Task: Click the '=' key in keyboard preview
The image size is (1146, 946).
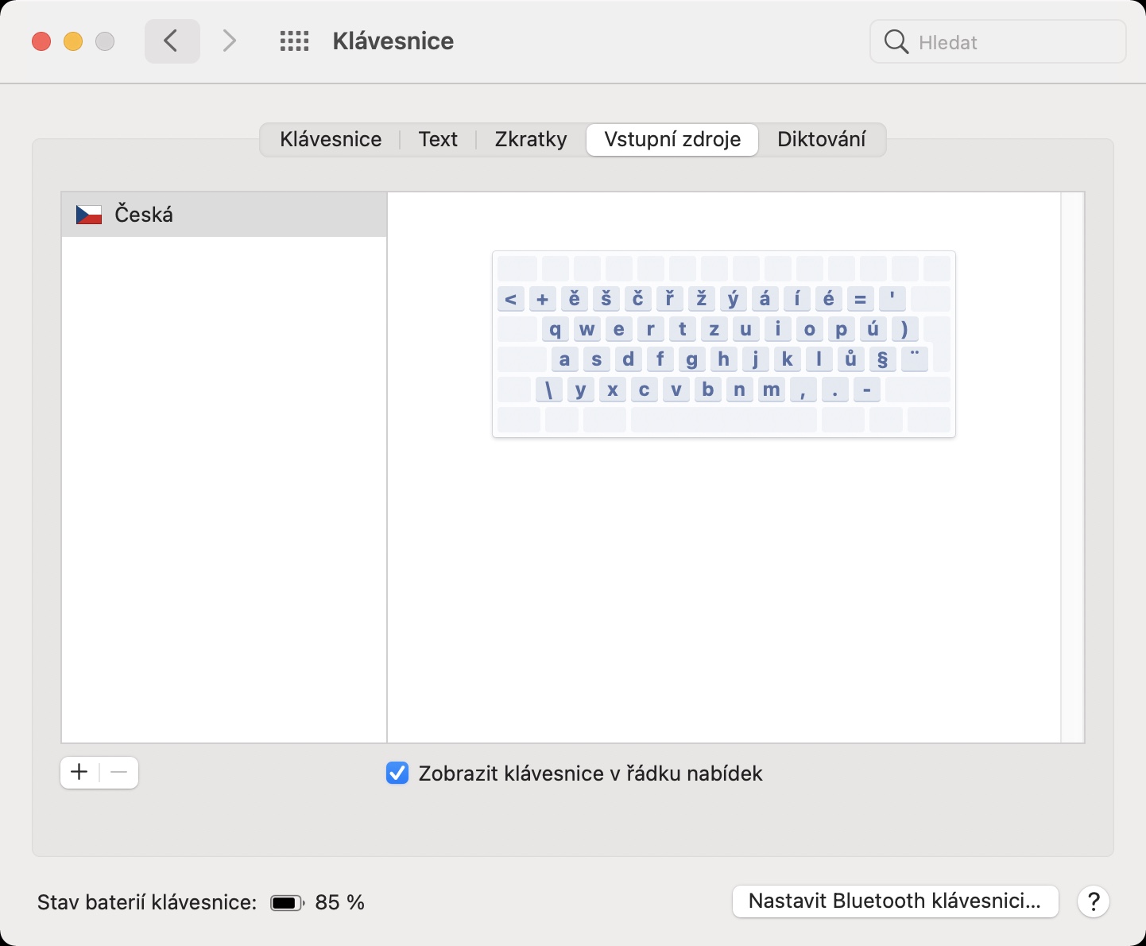Action: (861, 299)
